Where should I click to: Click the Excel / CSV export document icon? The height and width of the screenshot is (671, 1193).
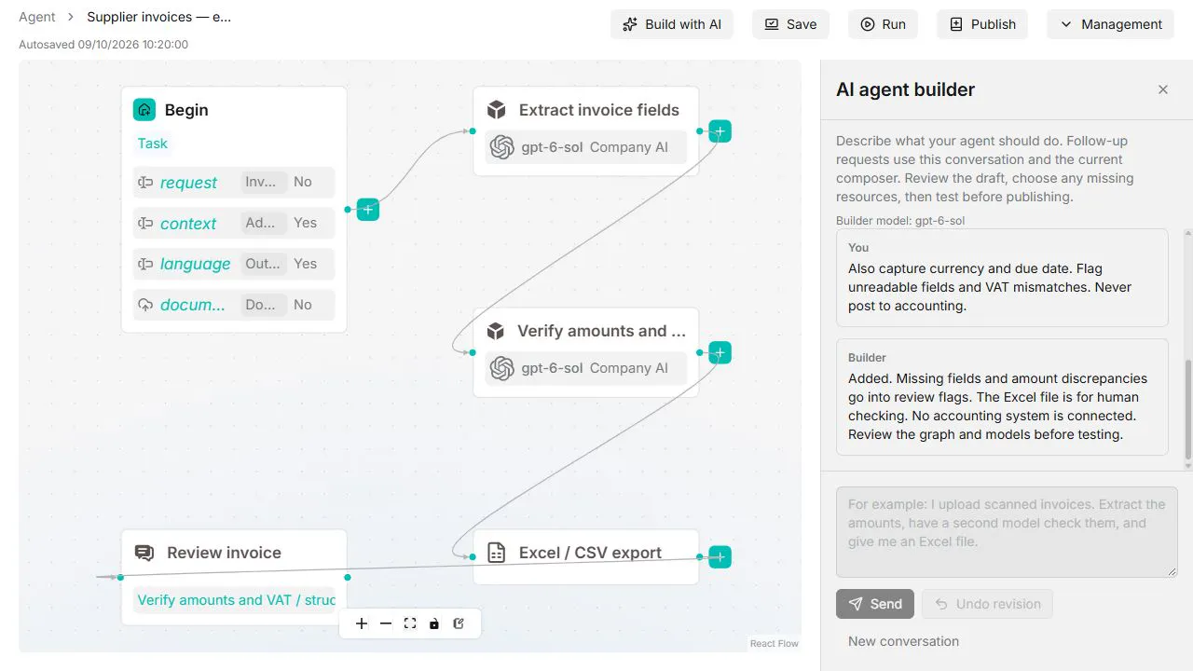point(497,553)
